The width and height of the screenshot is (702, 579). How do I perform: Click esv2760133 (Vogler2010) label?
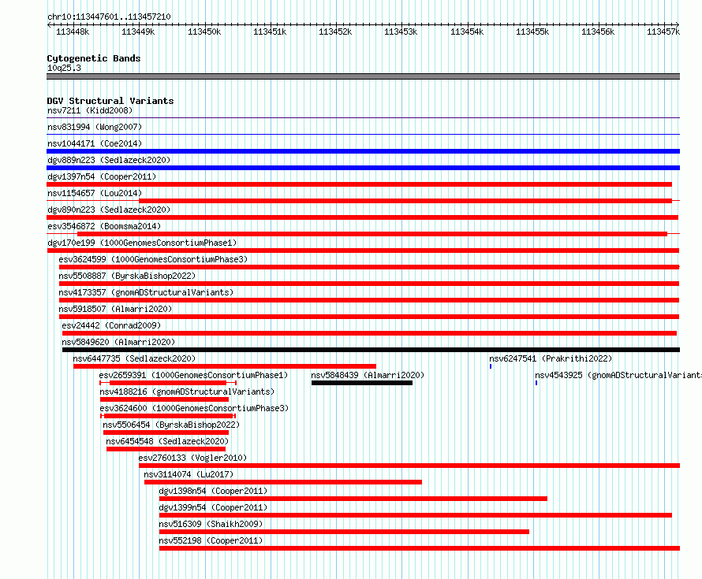192,458
